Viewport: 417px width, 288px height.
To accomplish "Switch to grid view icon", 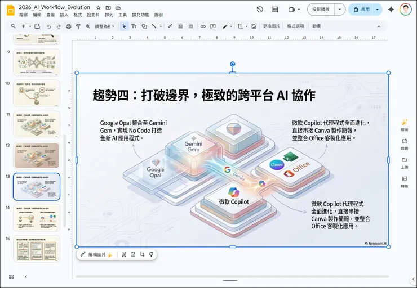I will point(11,277).
